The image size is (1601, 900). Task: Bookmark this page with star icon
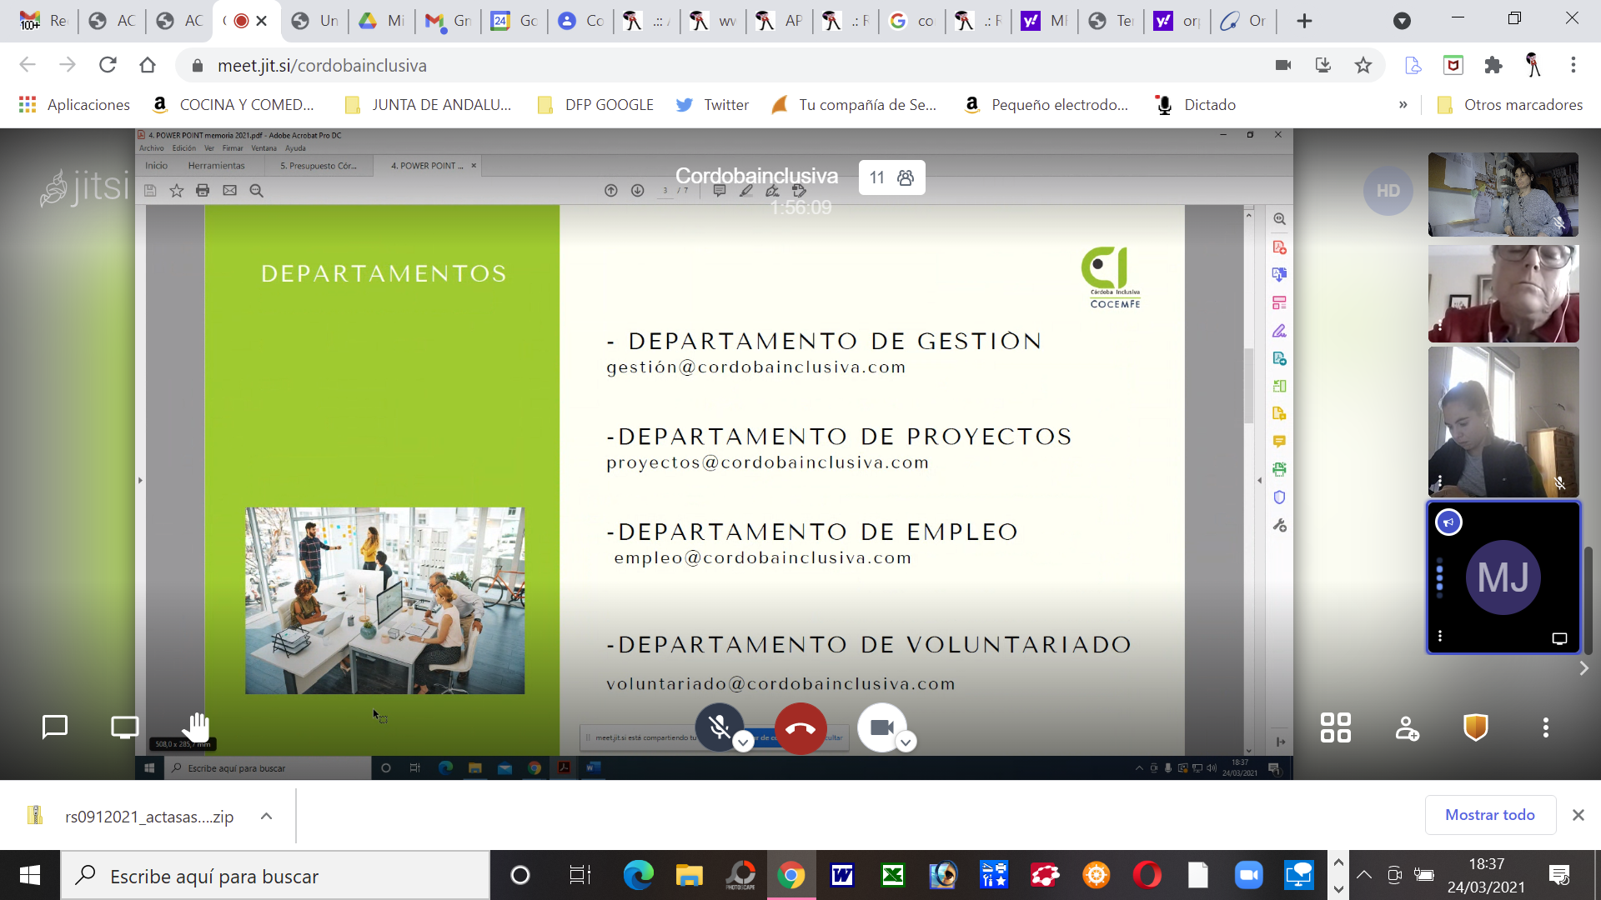tap(1363, 65)
